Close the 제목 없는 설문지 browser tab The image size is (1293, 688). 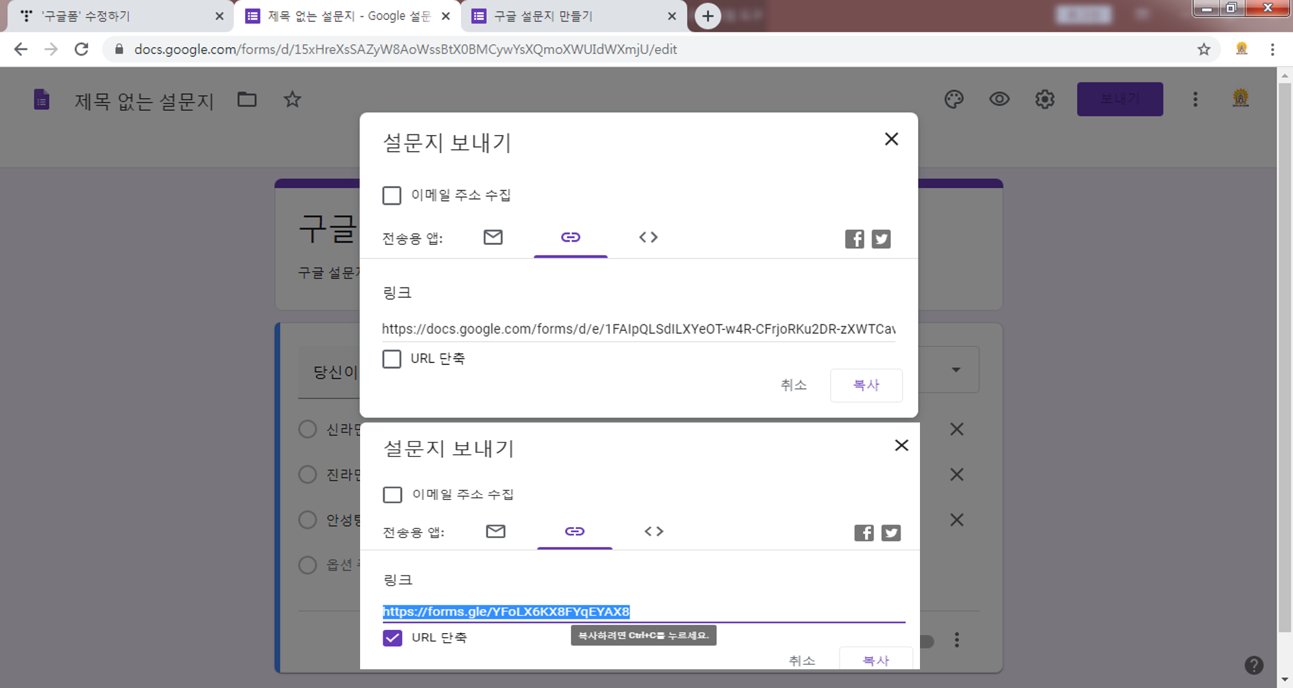(x=445, y=16)
